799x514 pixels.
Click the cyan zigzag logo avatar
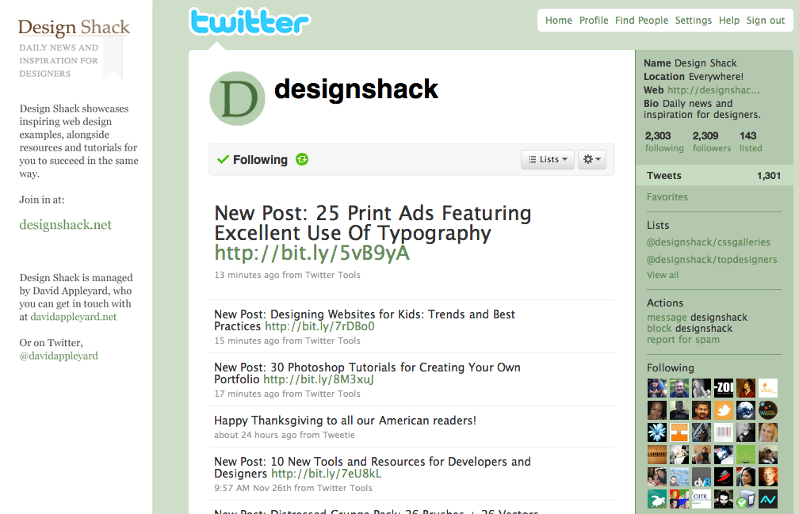[768, 499]
